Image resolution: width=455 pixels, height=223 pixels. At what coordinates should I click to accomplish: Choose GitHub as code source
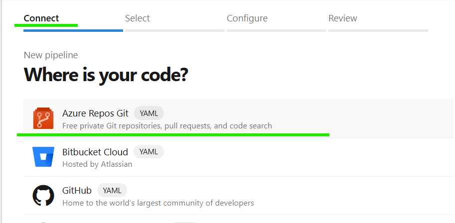coord(239,196)
